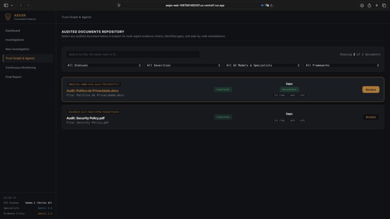
Task: Open Continuous Monitoring page
Action: [21, 67]
